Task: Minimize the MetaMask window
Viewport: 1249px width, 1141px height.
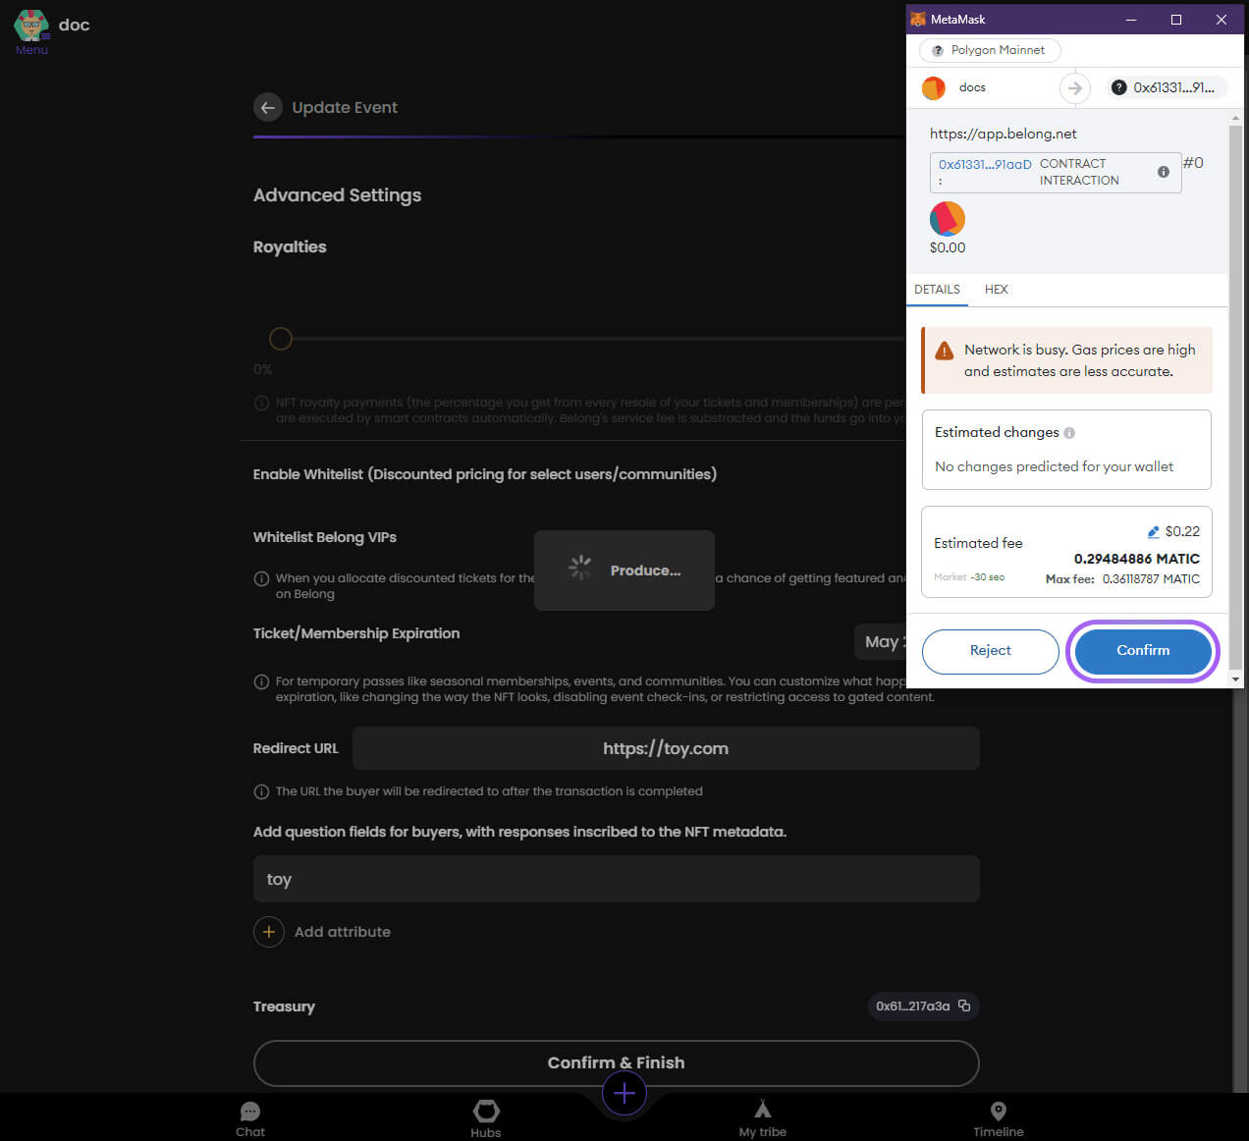Action: pyautogui.click(x=1131, y=20)
